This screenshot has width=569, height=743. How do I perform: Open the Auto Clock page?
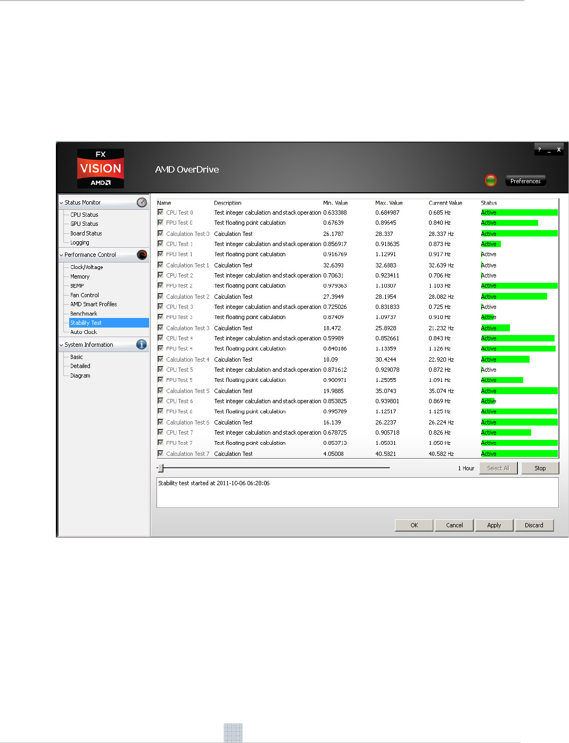tap(84, 332)
